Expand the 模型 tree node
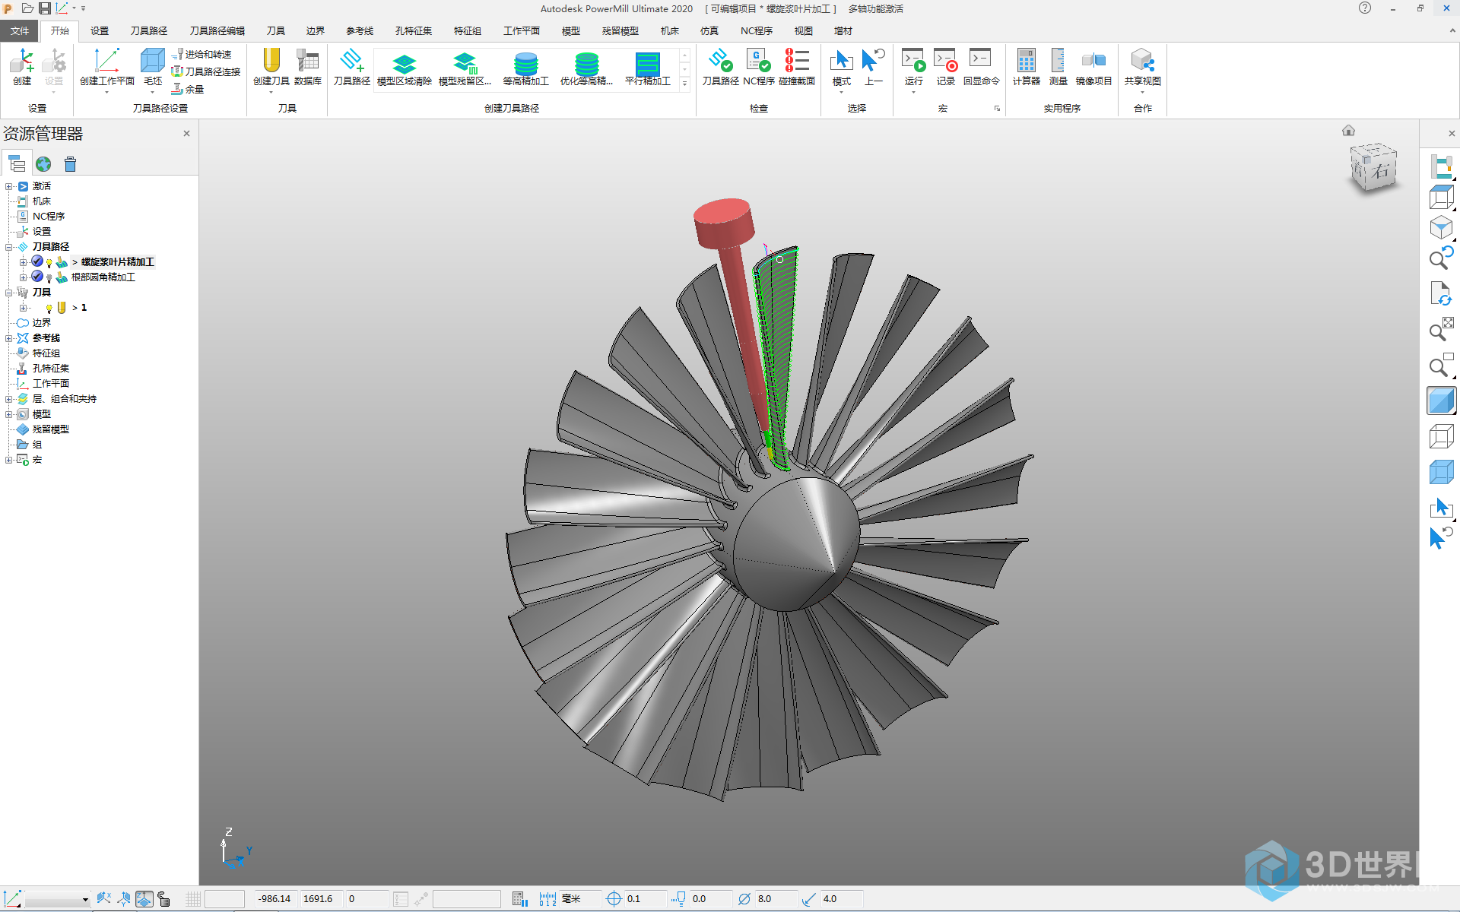Image resolution: width=1460 pixels, height=912 pixels. [x=8, y=414]
